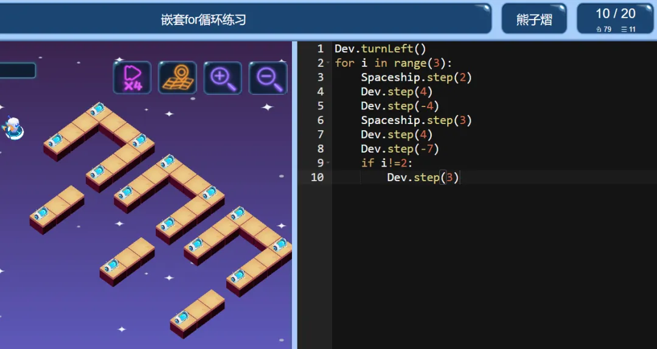Place cursor in Dev.turnLeft() line
Screen dimensions: 657x349
point(380,49)
